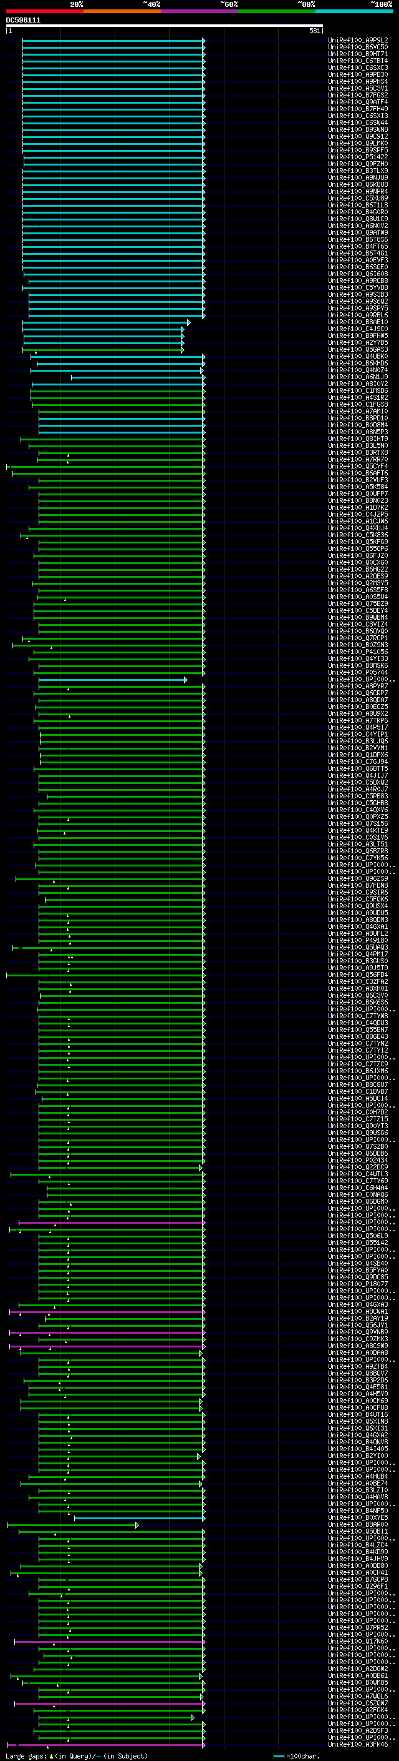Viewport: 399px width, 1761px height.
Task: Open hit UniRef100_B6VC50
Action: pyautogui.click(x=358, y=47)
